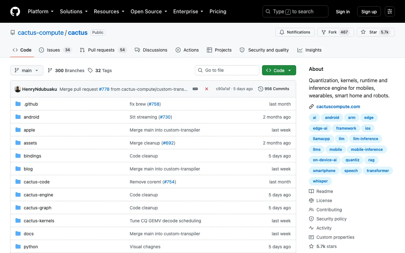This screenshot has width=405, height=253.
Task: Go to the Pricing page
Action: click(x=218, y=11)
